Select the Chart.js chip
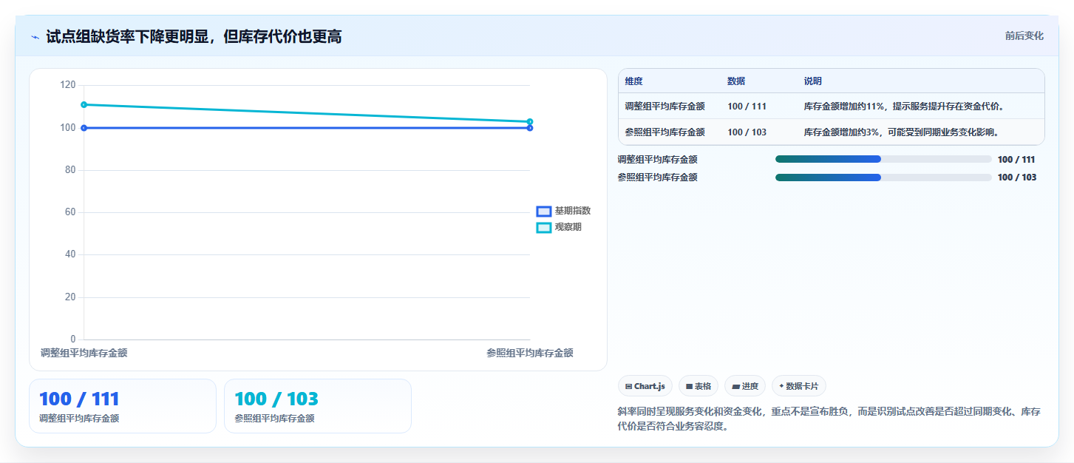 tap(645, 386)
